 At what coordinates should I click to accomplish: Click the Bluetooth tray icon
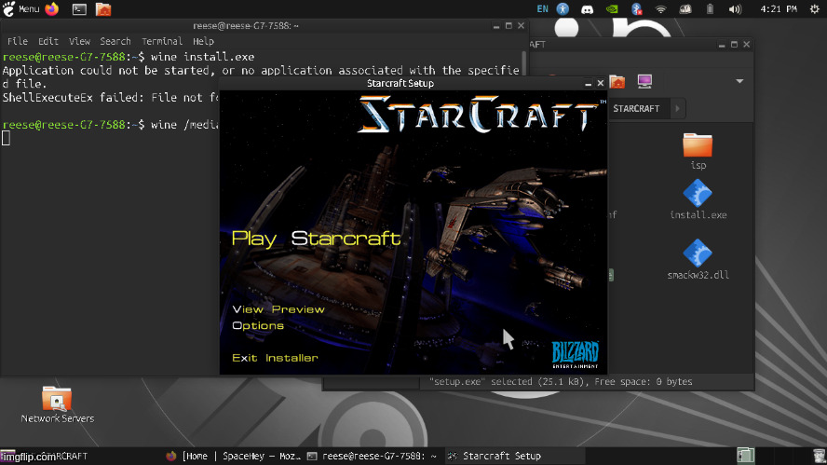(637, 9)
